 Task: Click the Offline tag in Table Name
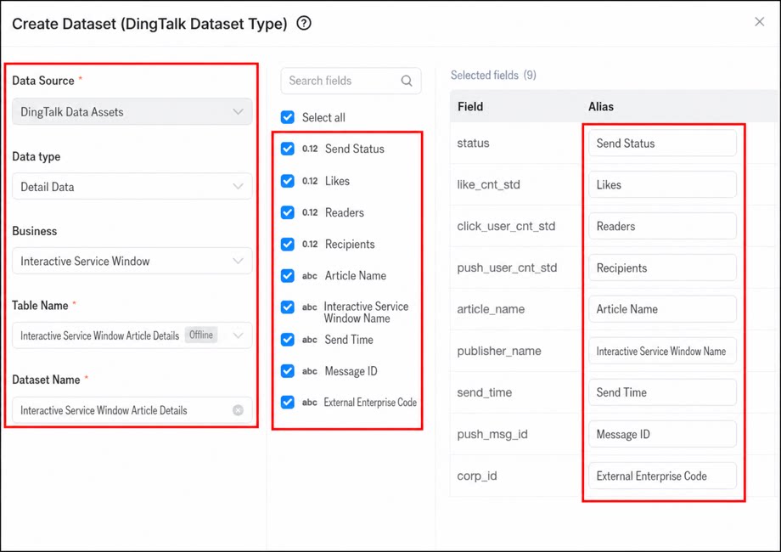tap(201, 335)
